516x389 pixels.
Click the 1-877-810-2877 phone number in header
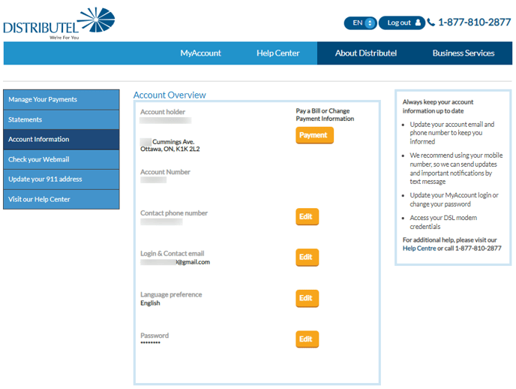474,23
